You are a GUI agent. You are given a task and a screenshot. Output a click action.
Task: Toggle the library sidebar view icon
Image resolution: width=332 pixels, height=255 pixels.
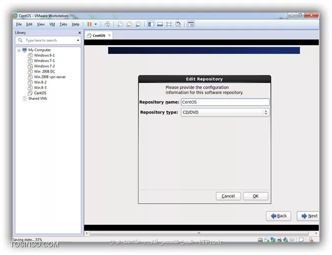point(151,24)
